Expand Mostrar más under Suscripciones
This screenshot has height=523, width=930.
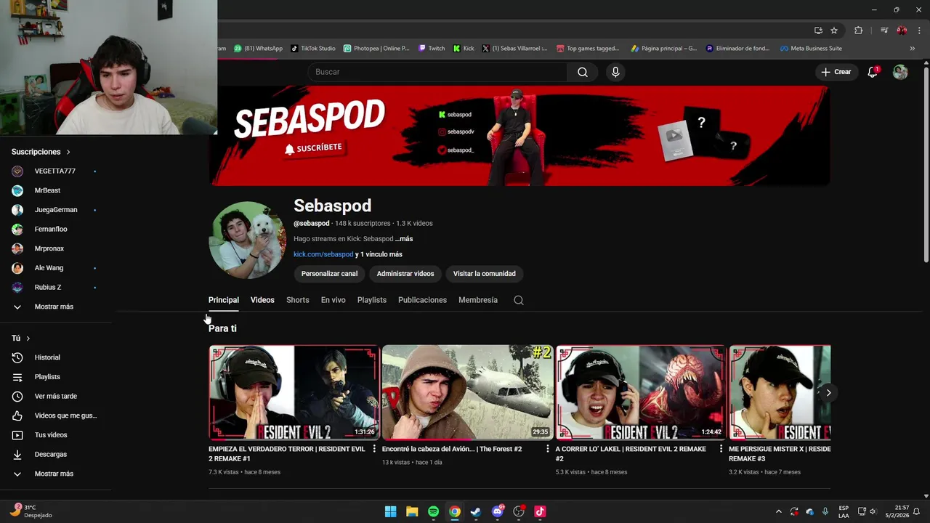point(55,307)
